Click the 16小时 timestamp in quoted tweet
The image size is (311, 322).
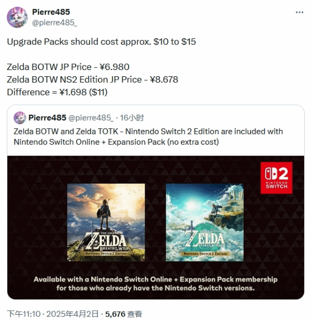tap(132, 118)
